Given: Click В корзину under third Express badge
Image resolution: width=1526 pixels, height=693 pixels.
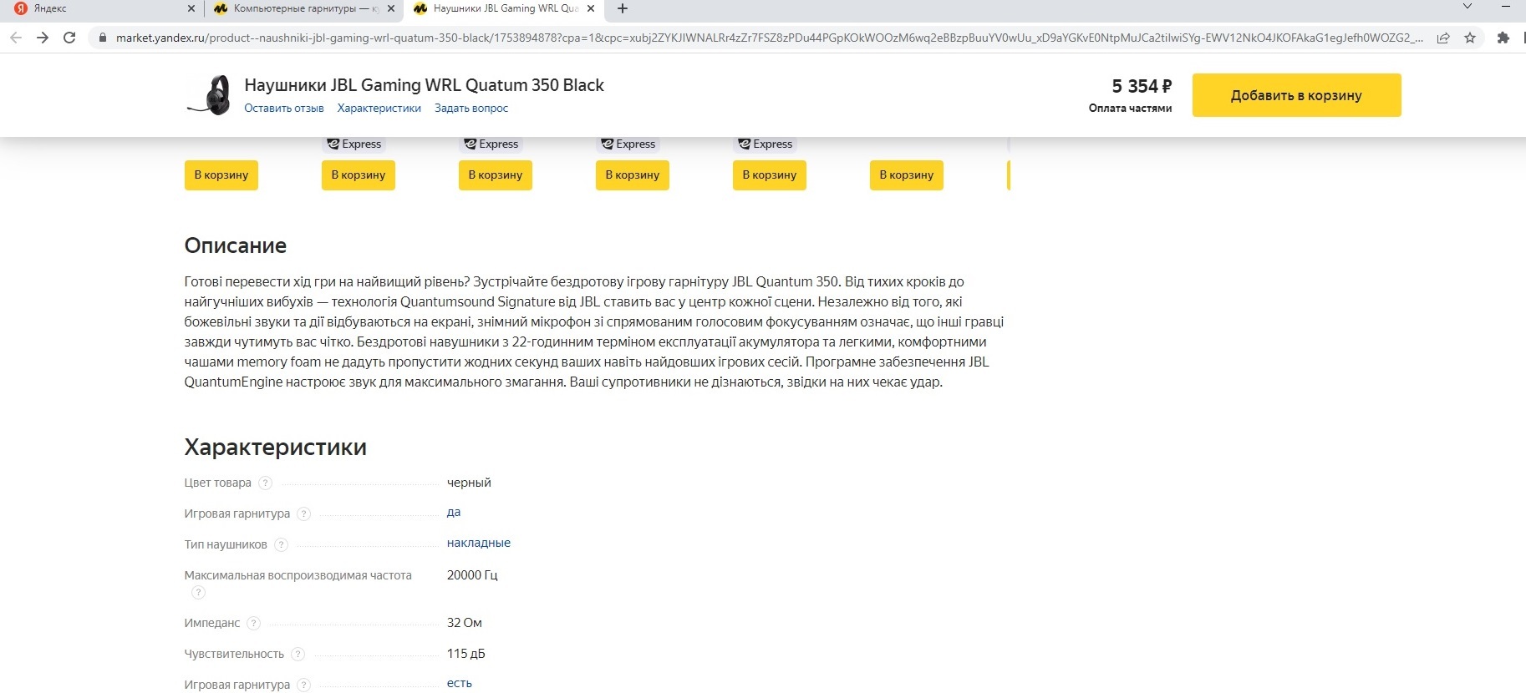Looking at the screenshot, I should (x=633, y=175).
